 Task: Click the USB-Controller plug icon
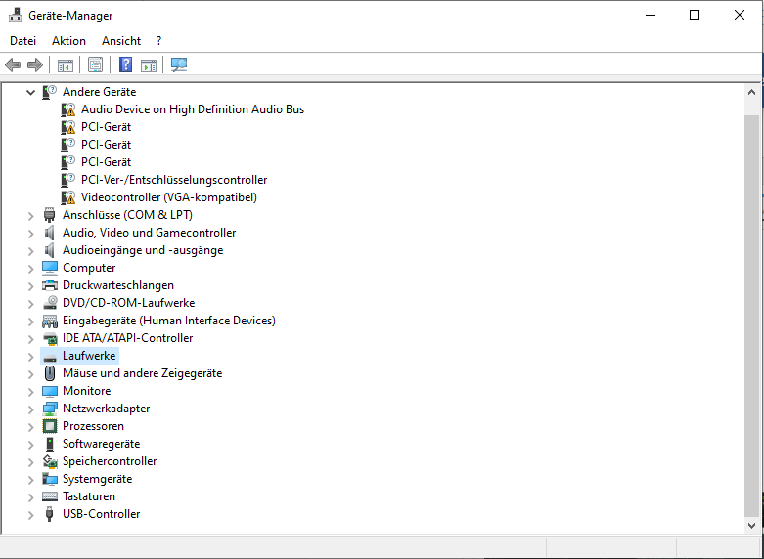pos(49,514)
